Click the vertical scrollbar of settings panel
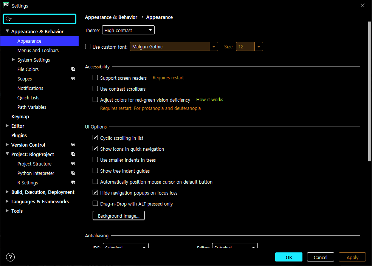 tap(370, 91)
